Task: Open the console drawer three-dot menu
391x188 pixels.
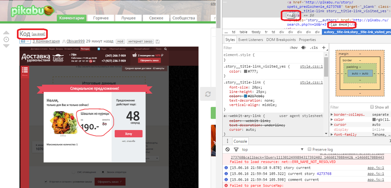Action: (228, 141)
